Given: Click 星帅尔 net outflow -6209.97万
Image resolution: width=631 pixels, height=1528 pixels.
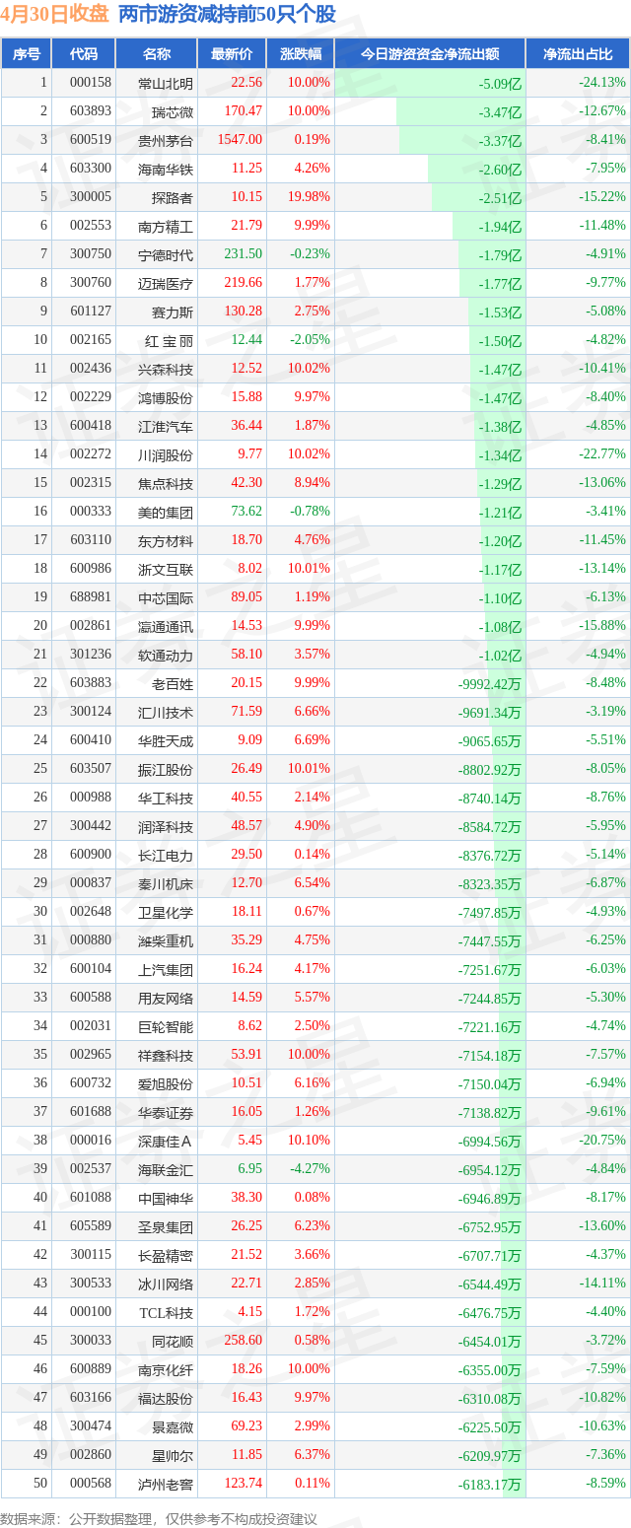Looking at the screenshot, I should coord(489,1456).
